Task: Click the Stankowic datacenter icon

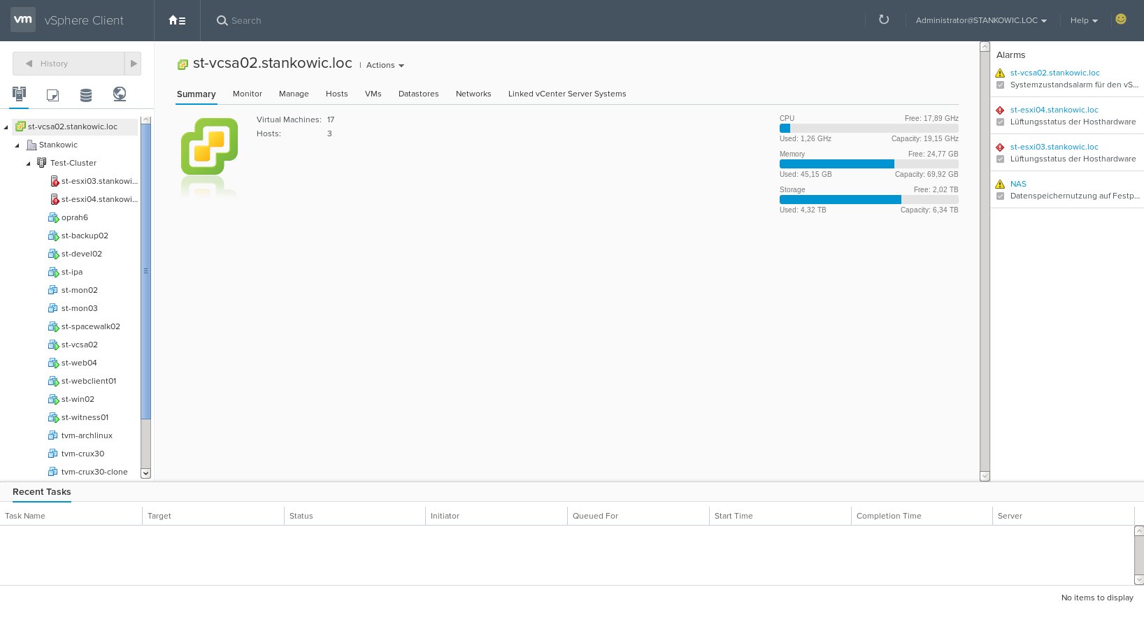Action: click(x=31, y=145)
